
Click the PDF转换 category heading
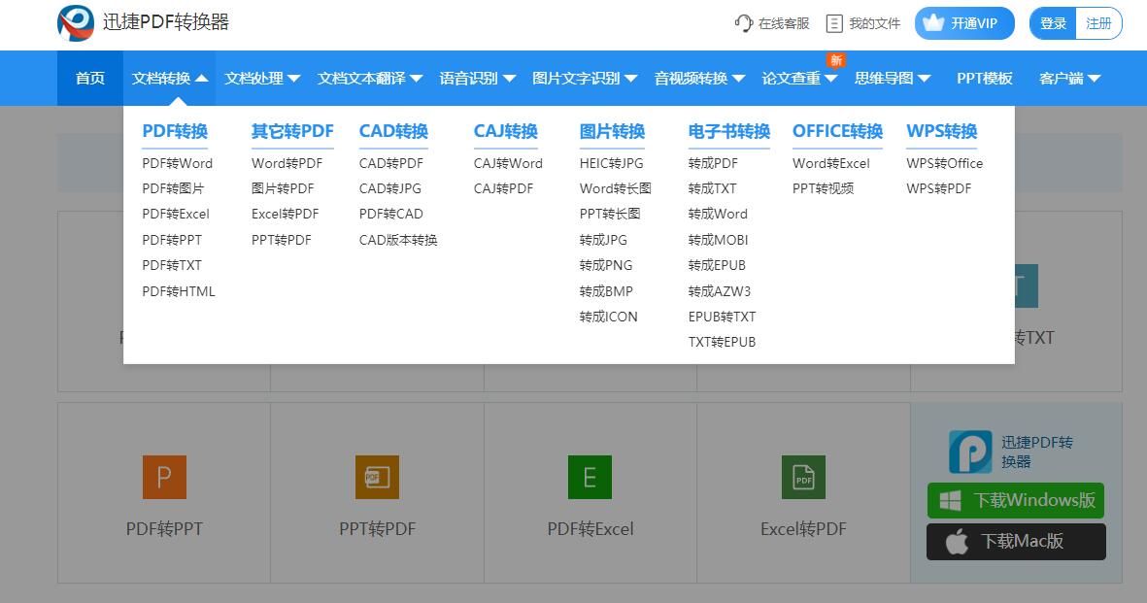point(175,131)
